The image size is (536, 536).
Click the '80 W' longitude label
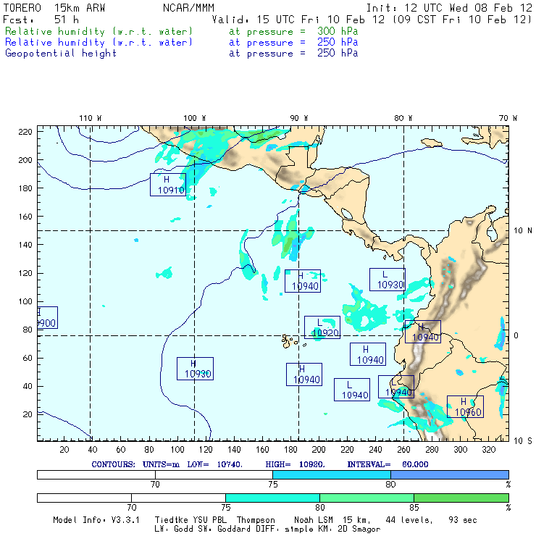[x=403, y=118]
